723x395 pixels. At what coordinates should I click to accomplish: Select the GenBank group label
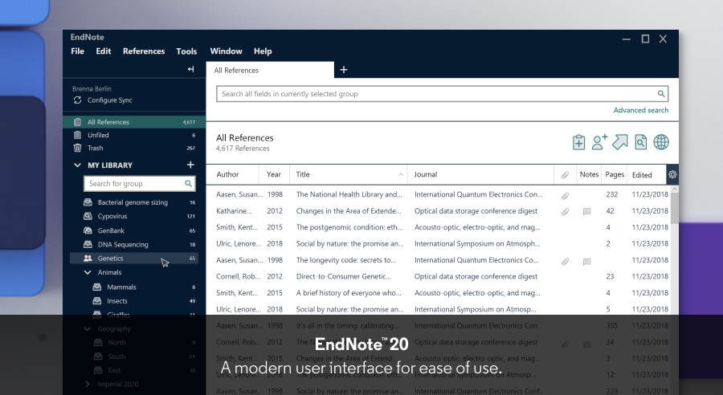tap(111, 230)
